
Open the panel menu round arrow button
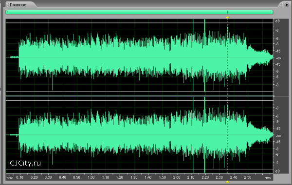coord(287,5)
